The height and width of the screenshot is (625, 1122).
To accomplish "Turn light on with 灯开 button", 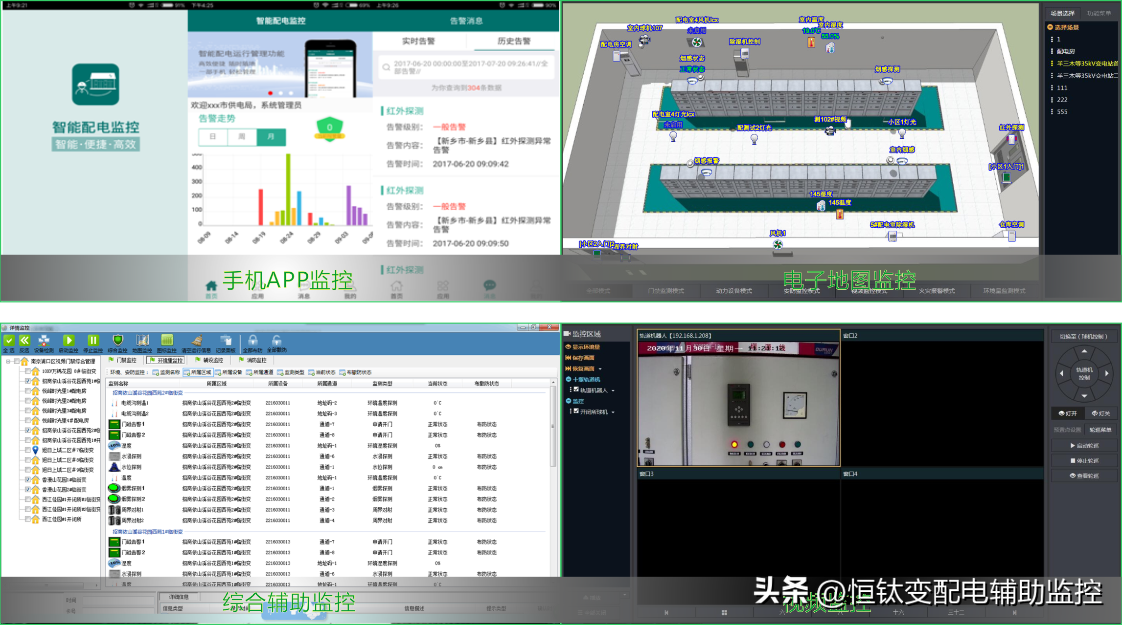I will pyautogui.click(x=1068, y=413).
